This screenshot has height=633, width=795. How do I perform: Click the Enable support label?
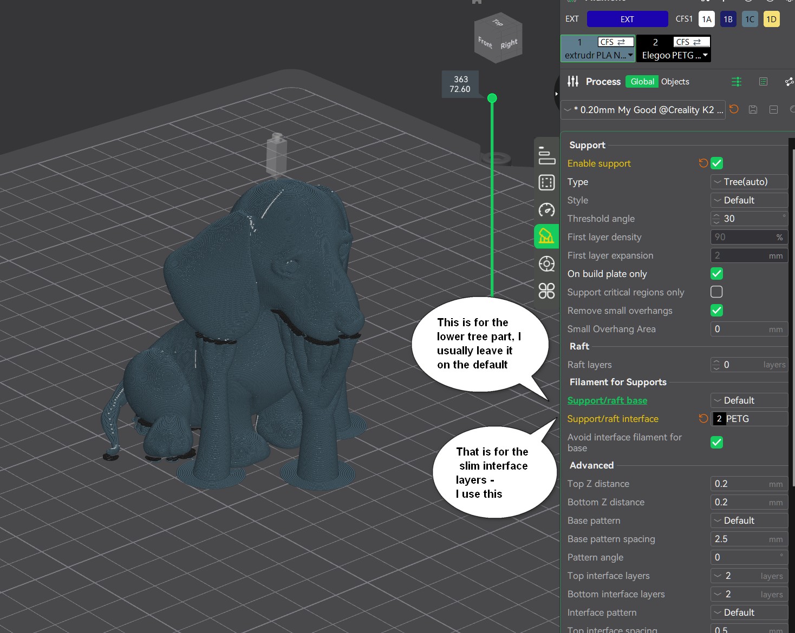point(599,163)
